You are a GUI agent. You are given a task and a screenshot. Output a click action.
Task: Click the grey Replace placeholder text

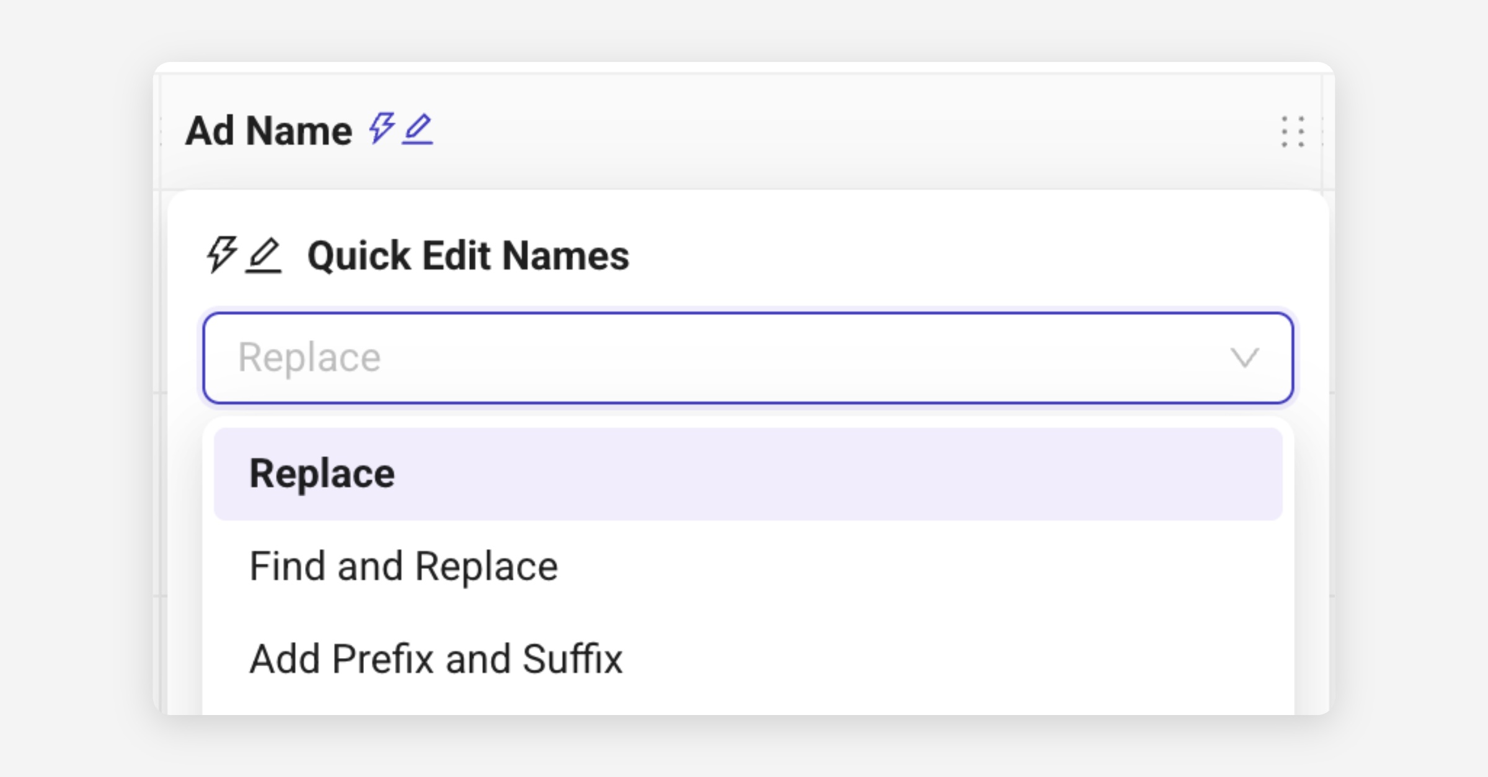(309, 358)
